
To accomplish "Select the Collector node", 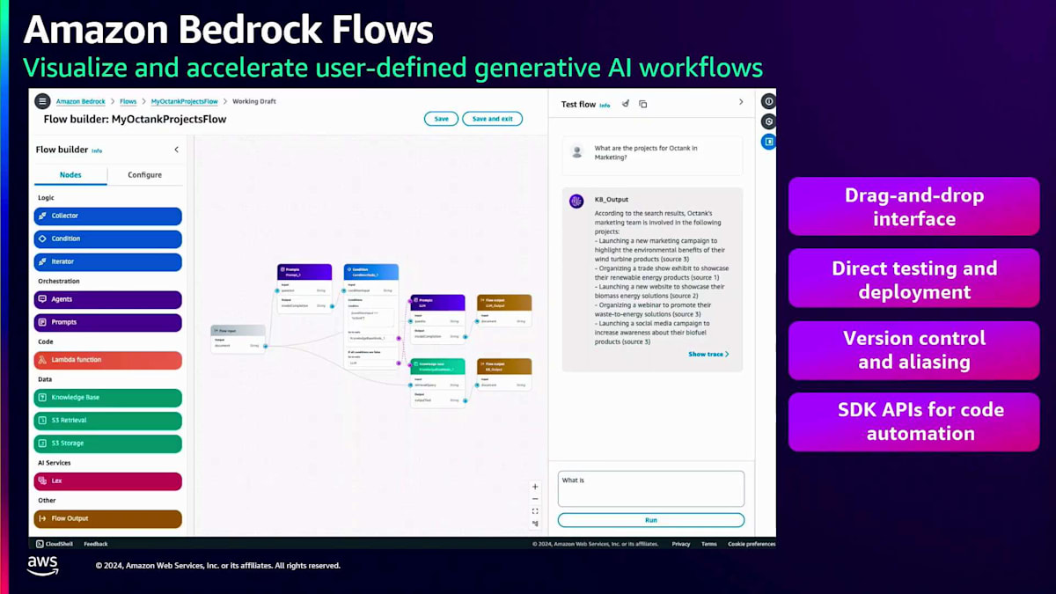I will [x=108, y=216].
